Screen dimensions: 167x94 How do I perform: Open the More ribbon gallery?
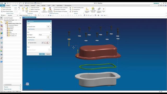point(104,10)
